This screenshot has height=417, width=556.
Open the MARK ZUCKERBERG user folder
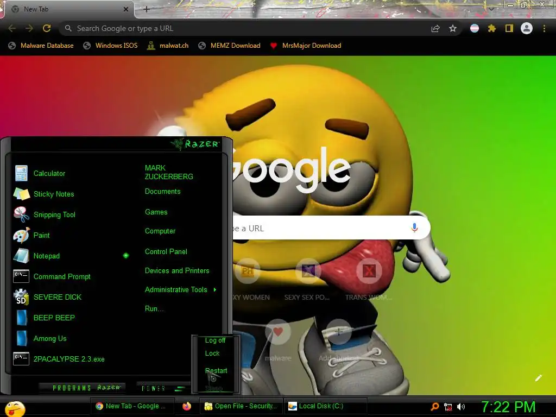coord(169,172)
